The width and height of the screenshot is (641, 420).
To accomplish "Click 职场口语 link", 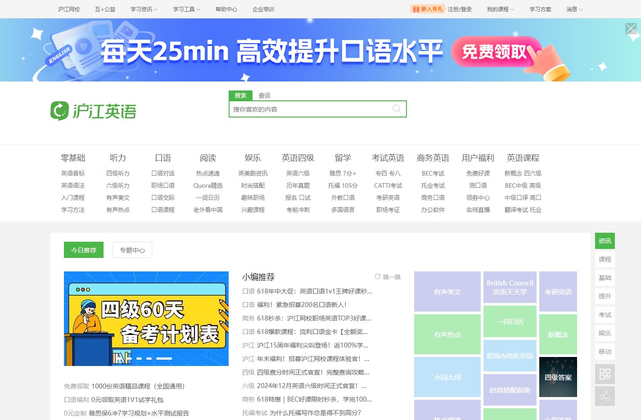I will tap(163, 185).
